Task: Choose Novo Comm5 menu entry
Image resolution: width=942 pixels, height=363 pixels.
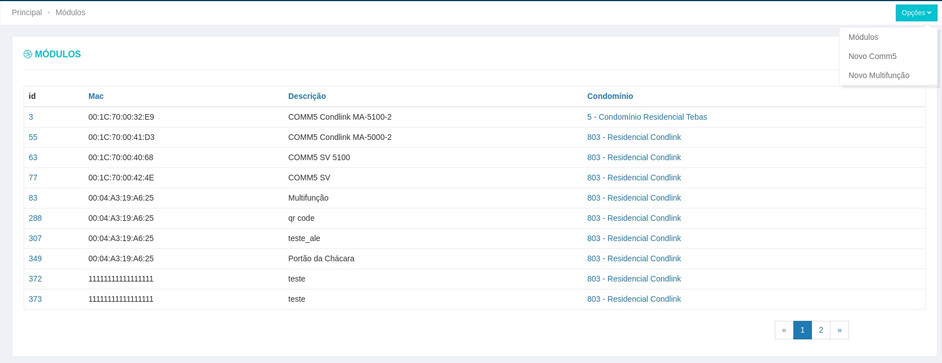Action: (x=872, y=56)
